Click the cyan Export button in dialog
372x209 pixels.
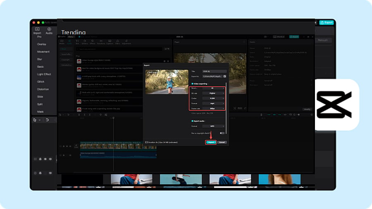click(211, 142)
